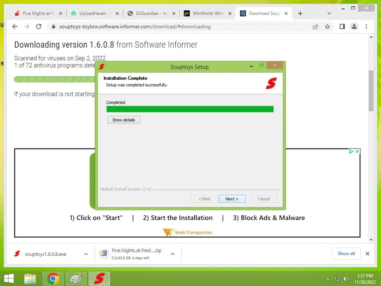Reload the current page
Viewport: 381px width, 286px height.
coord(39,26)
